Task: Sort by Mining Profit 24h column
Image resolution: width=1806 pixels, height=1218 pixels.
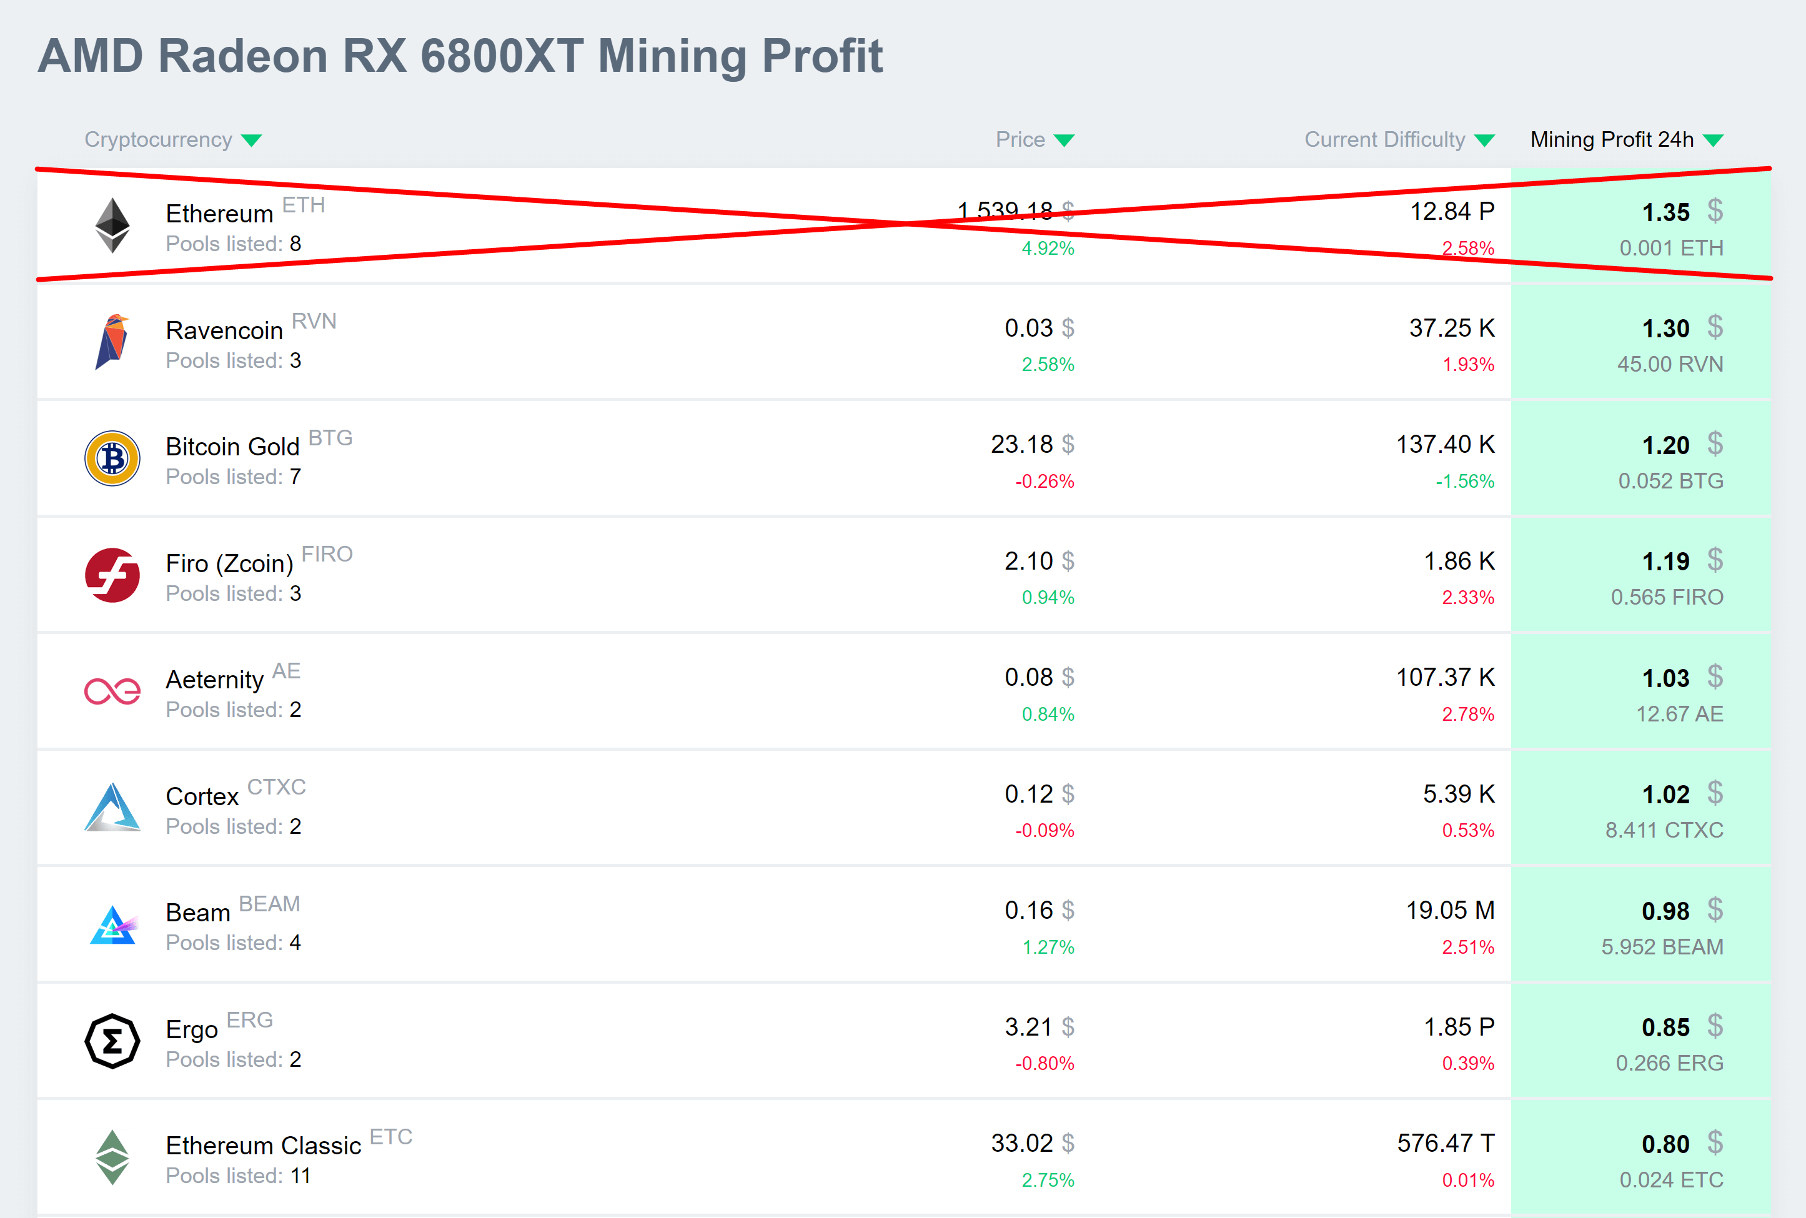Action: (x=1714, y=140)
